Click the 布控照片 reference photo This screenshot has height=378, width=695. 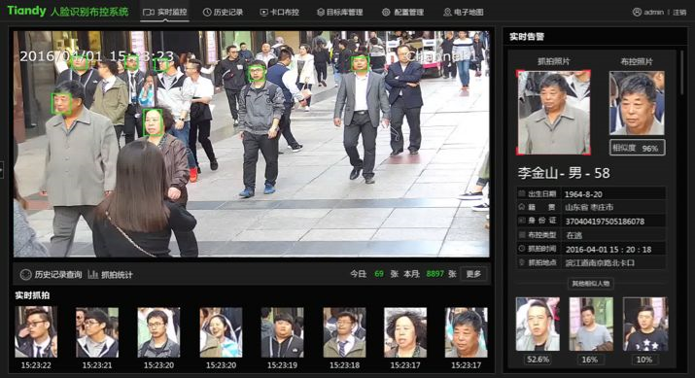point(637,103)
